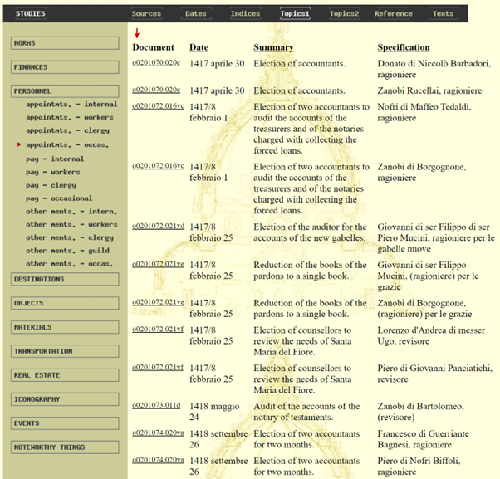Image resolution: width=500 pixels, height=479 pixels.
Task: Open document o0201072.021ve for Giovanni di ser Filippo Mucini
Action: (158, 264)
